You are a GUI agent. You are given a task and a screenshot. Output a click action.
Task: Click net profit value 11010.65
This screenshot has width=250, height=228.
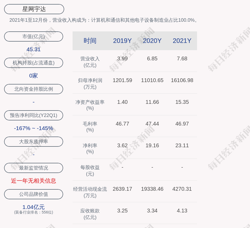[x=152, y=80]
